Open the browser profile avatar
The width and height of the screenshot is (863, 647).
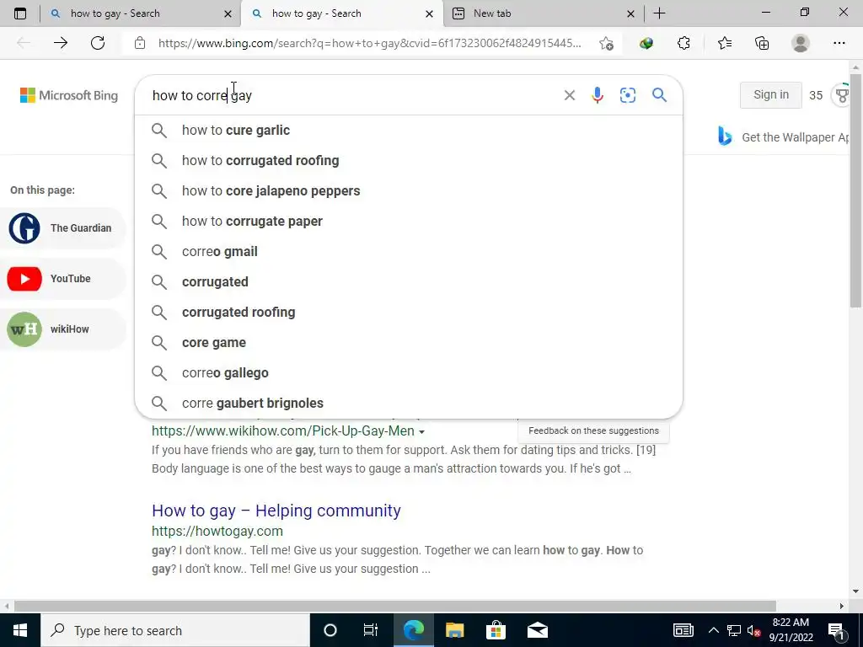point(801,43)
